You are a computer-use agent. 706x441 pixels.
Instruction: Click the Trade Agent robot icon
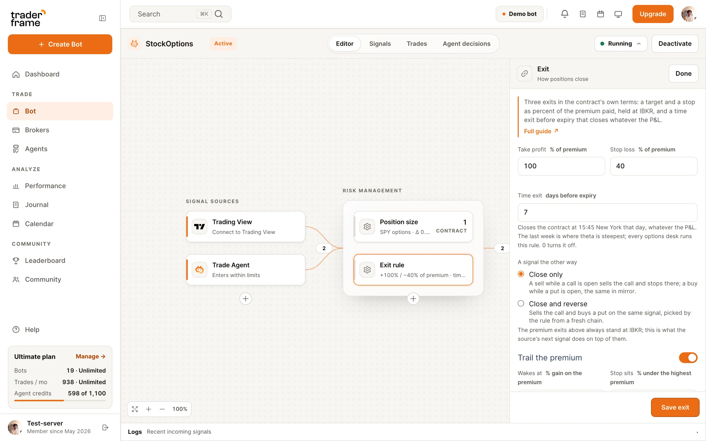[x=199, y=270]
